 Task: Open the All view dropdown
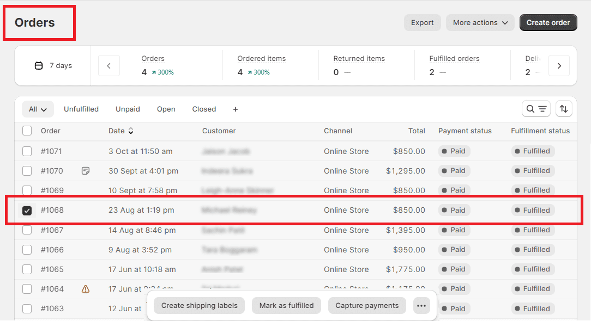(x=38, y=109)
